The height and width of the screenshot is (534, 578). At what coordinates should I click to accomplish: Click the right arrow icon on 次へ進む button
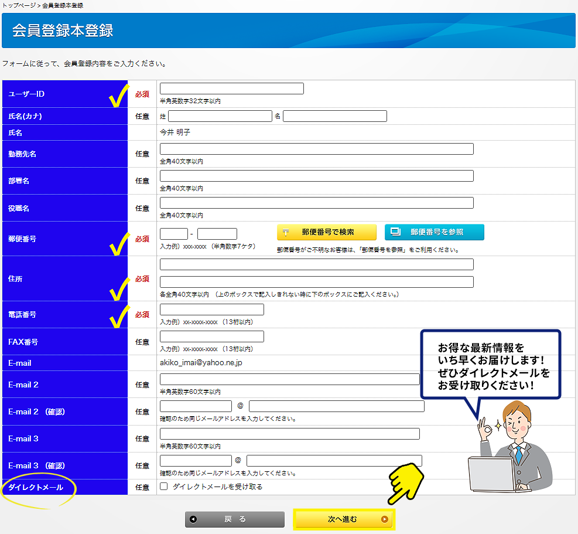[384, 519]
